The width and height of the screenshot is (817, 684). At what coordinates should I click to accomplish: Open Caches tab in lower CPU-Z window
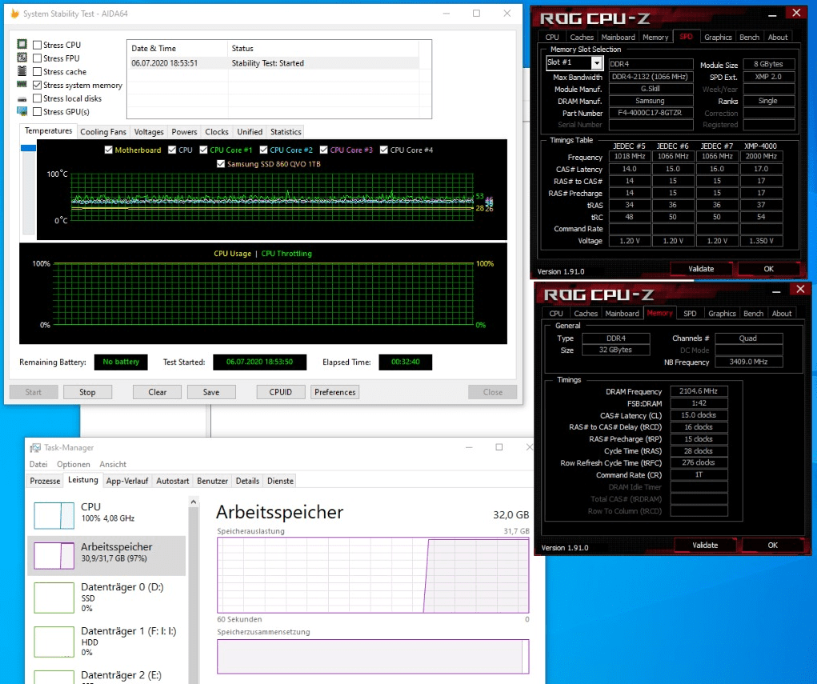[586, 313]
